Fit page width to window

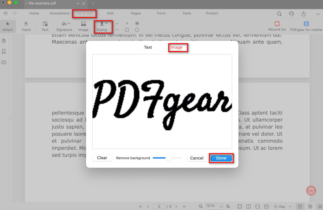coord(257,206)
